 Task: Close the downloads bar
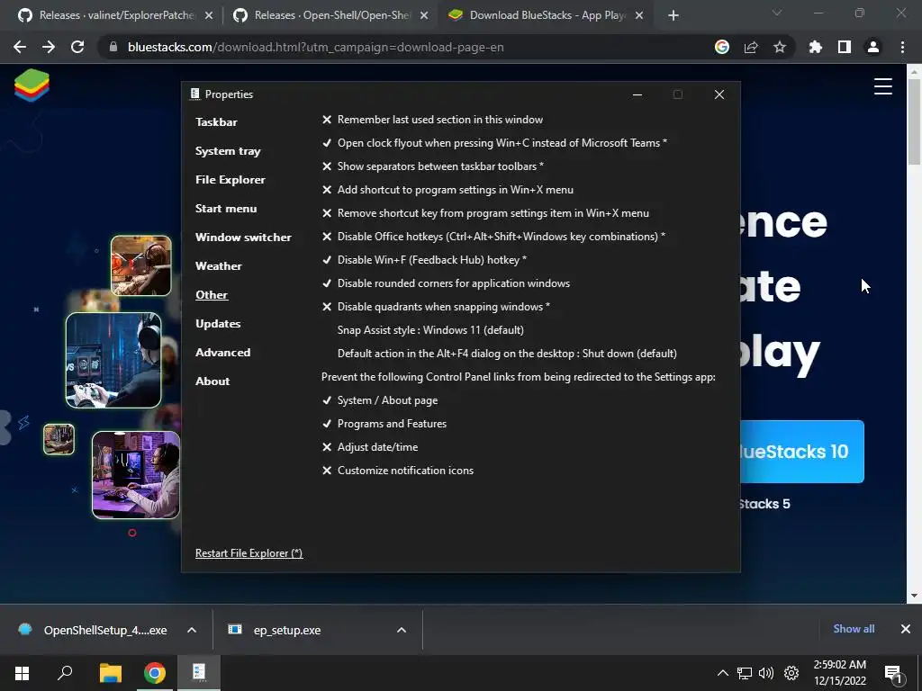point(906,629)
